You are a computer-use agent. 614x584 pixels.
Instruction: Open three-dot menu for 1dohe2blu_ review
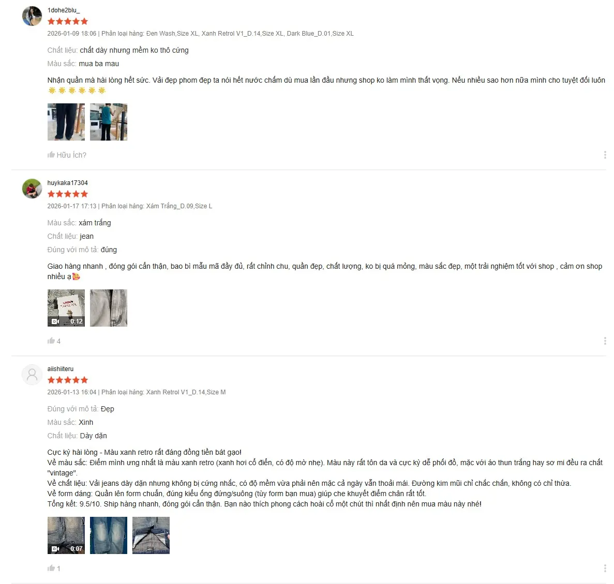pos(605,155)
